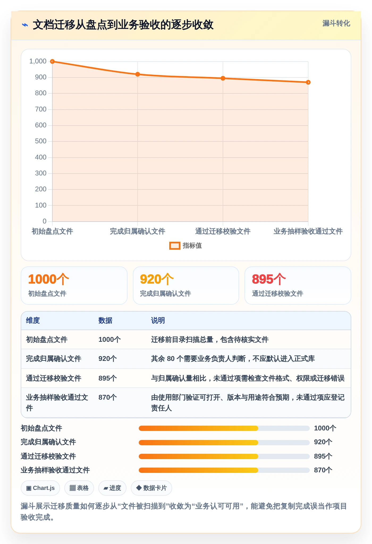Toggle the 指标值 legend color box
This screenshot has height=544, width=372.
click(175, 246)
